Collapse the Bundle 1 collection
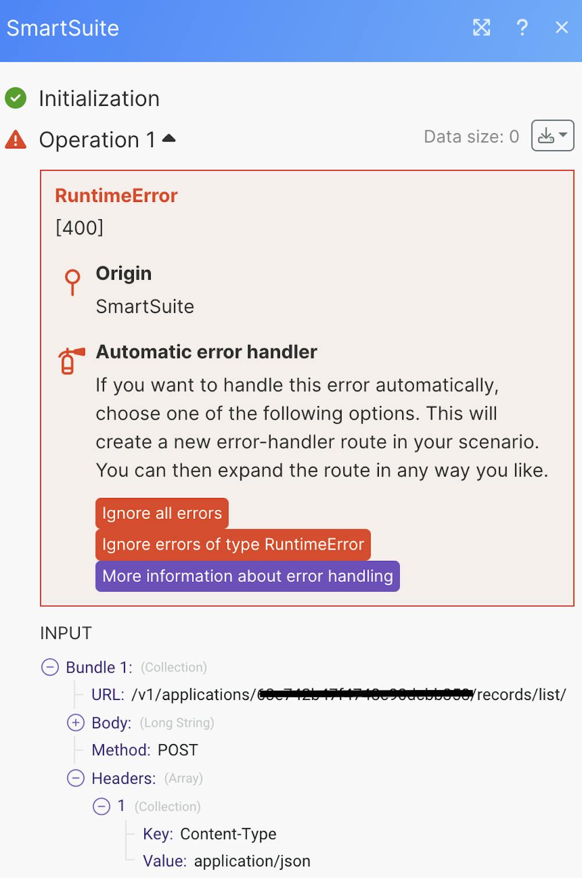This screenshot has width=582, height=878. tap(50, 667)
